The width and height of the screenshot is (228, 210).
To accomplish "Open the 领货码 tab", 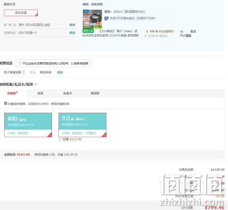I will coord(95,93).
